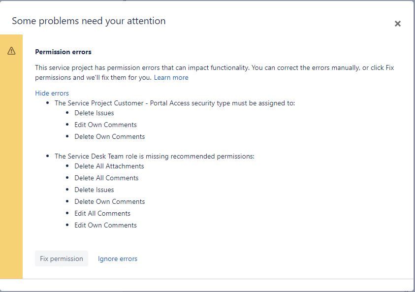
Task: Open the Learn more link
Action: tap(171, 78)
